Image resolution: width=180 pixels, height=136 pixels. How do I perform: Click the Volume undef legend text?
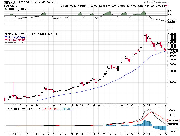(16, 42)
